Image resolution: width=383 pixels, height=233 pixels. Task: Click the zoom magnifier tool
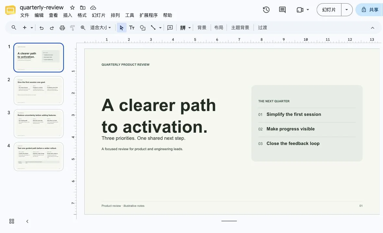83,28
